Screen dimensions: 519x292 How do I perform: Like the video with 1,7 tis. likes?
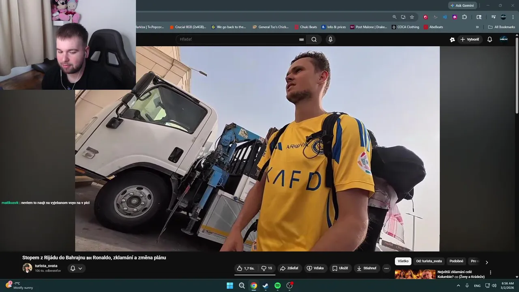246,268
